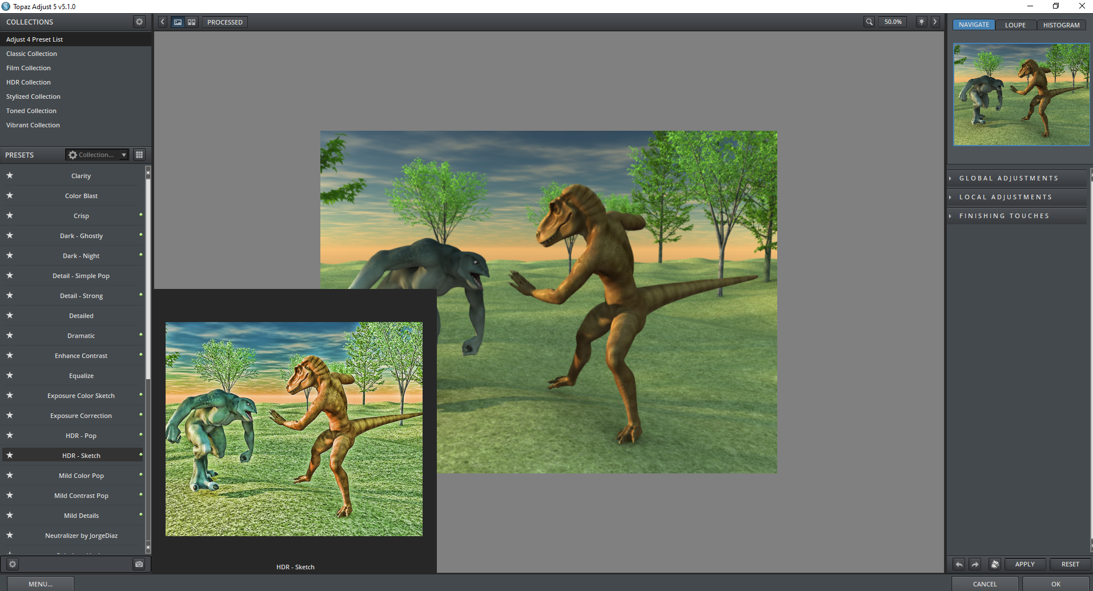Image resolution: width=1093 pixels, height=591 pixels.
Task: Open the MENU... button
Action: point(41,584)
